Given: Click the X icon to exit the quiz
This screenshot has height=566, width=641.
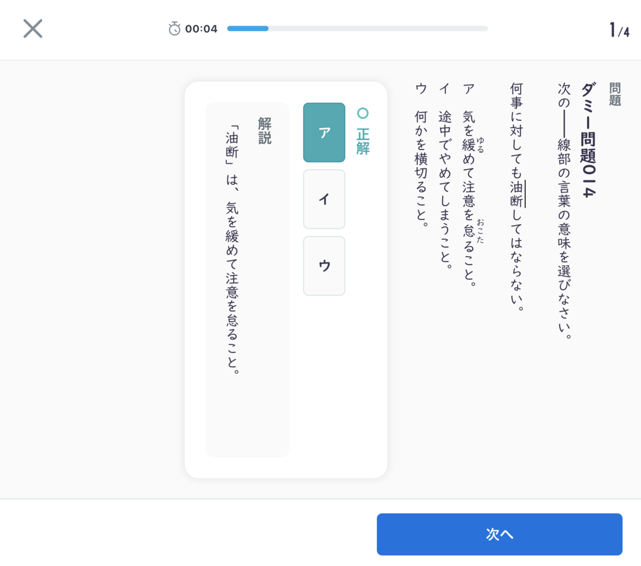Looking at the screenshot, I should click(33, 29).
